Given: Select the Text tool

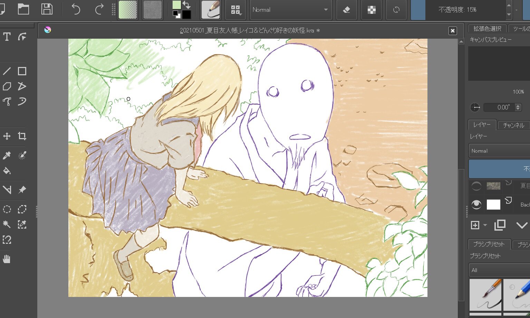Looking at the screenshot, I should point(6,36).
